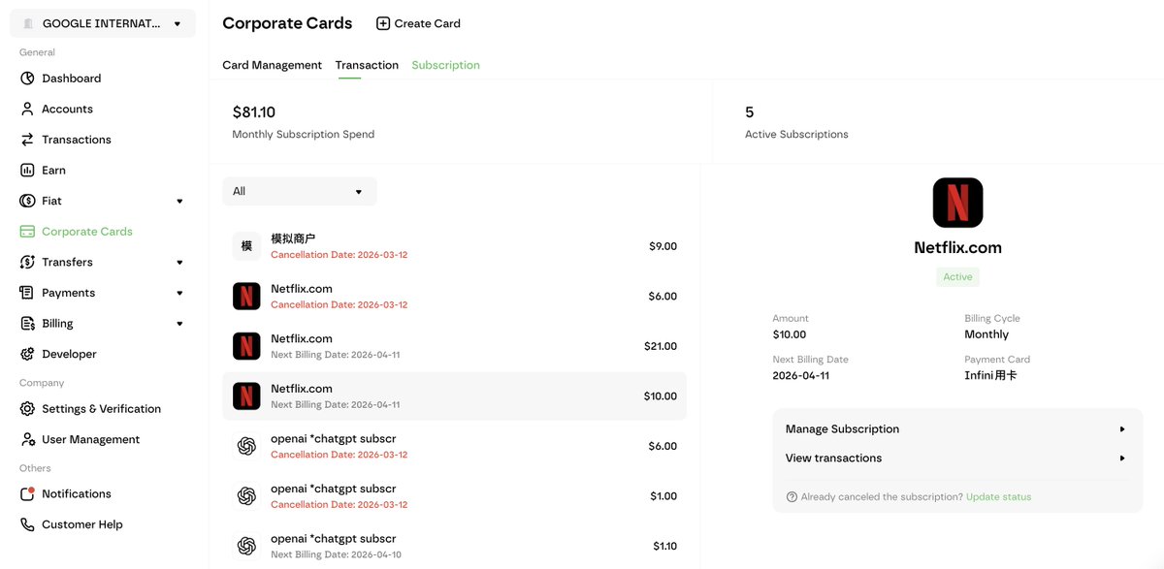Open the Developer icon in sidebar
The image size is (1164, 569).
[x=27, y=355]
